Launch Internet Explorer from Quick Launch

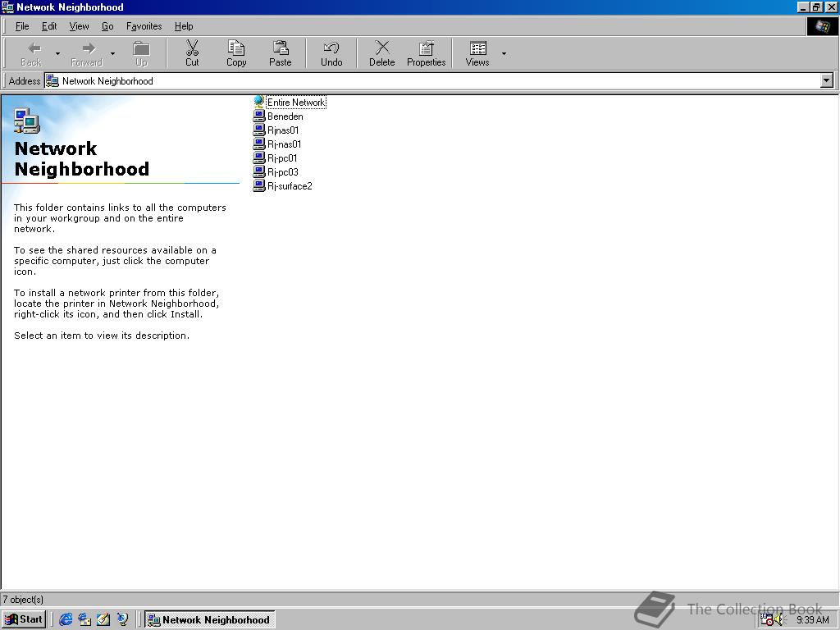66,619
